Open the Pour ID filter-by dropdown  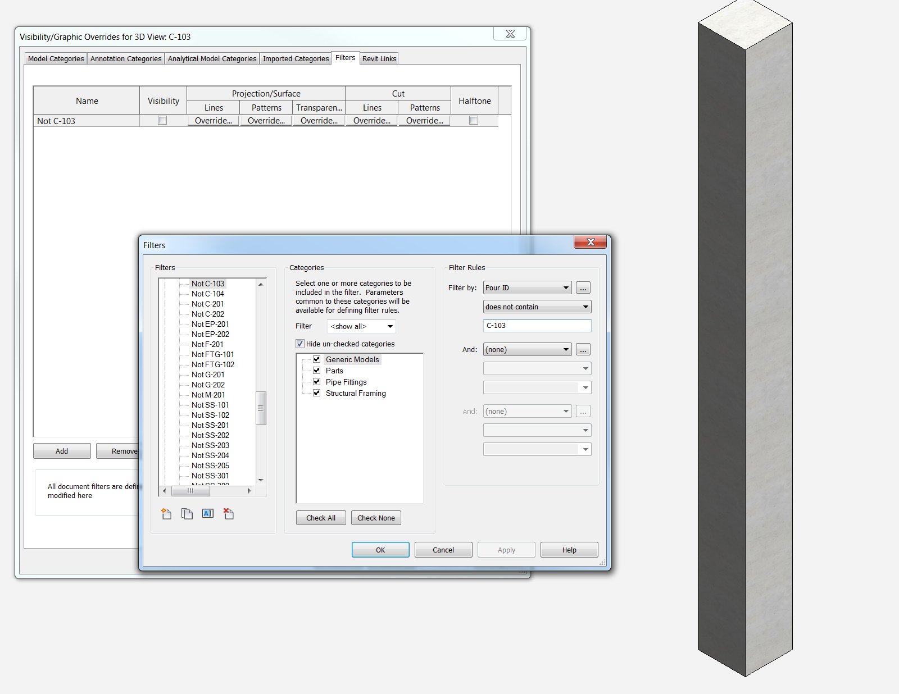coord(527,288)
